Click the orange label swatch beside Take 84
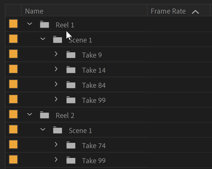 coord(13,84)
